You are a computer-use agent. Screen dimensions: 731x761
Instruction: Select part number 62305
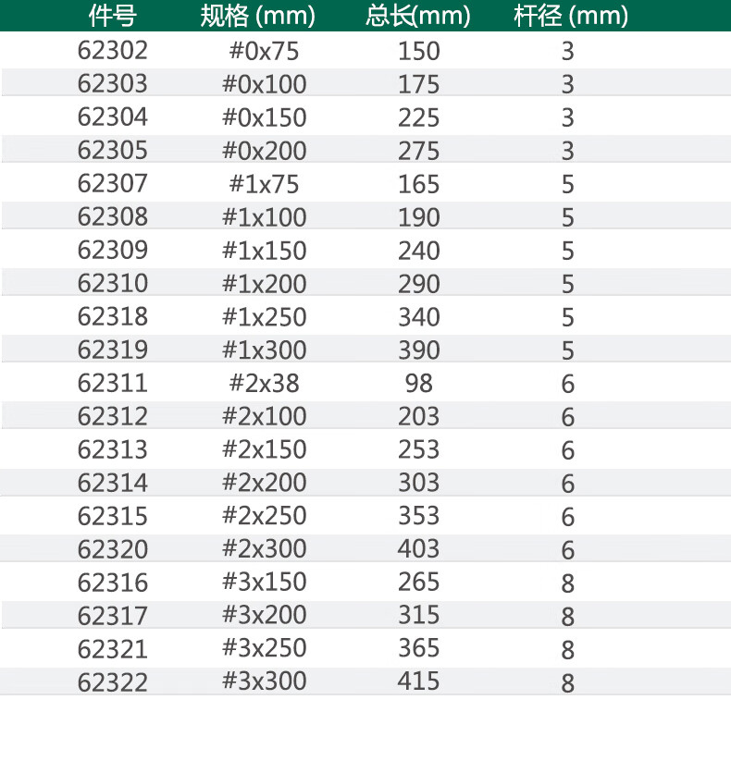pos(113,151)
